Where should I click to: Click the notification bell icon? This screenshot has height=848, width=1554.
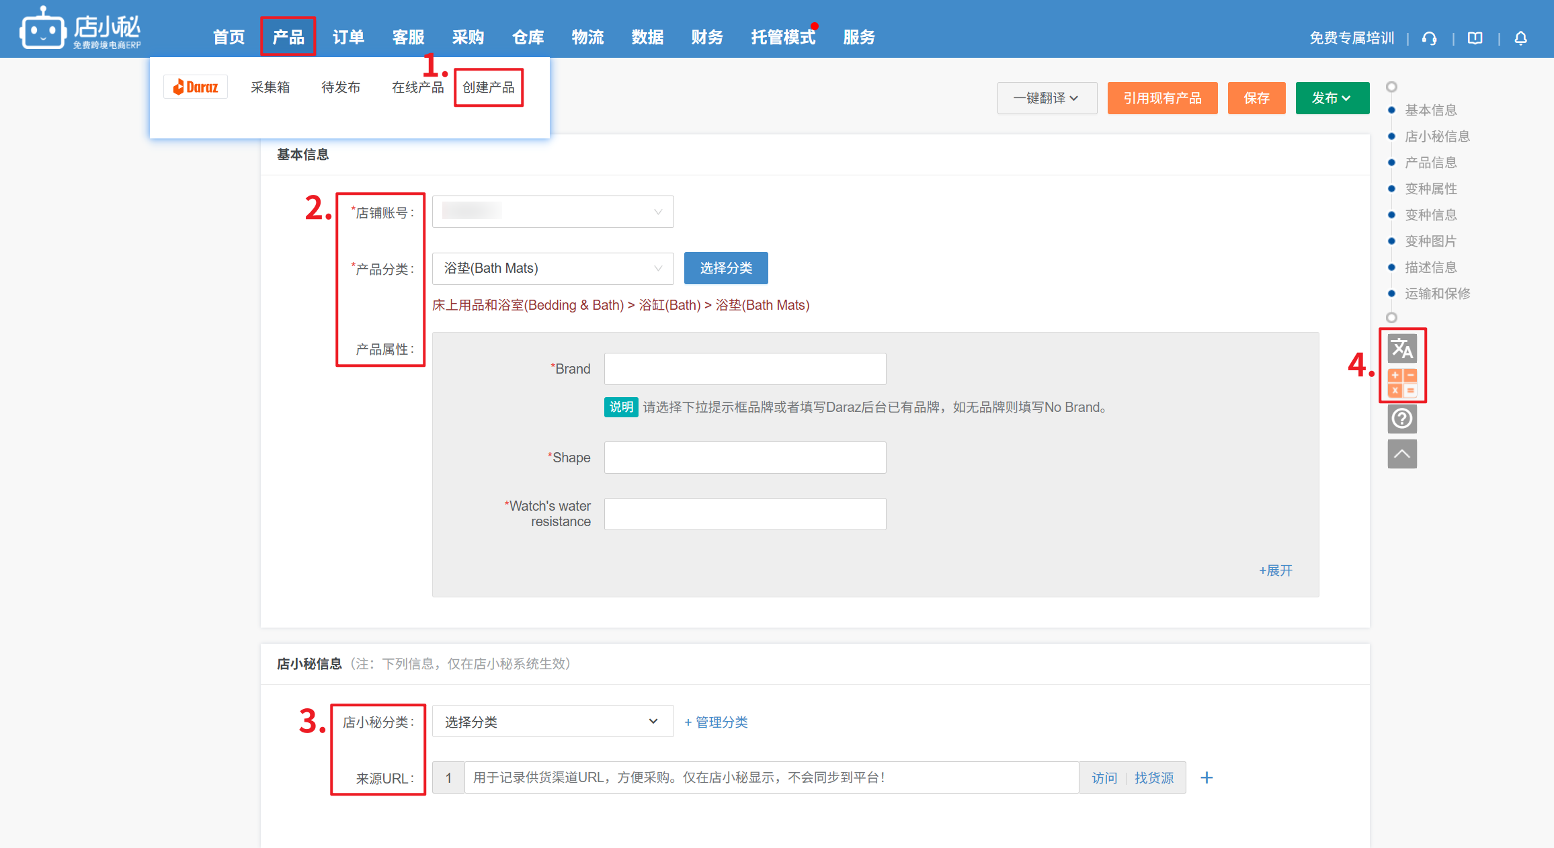click(x=1521, y=38)
